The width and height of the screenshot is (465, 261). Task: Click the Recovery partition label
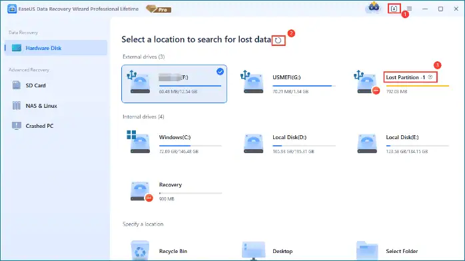[x=171, y=184]
